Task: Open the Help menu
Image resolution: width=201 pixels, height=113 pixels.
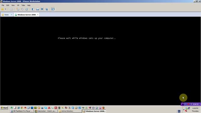Action: click(29, 5)
